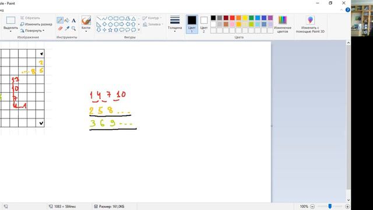Adjust the zoom slider handle
Image resolution: width=373 pixels, height=210 pixels.
(x=330, y=206)
